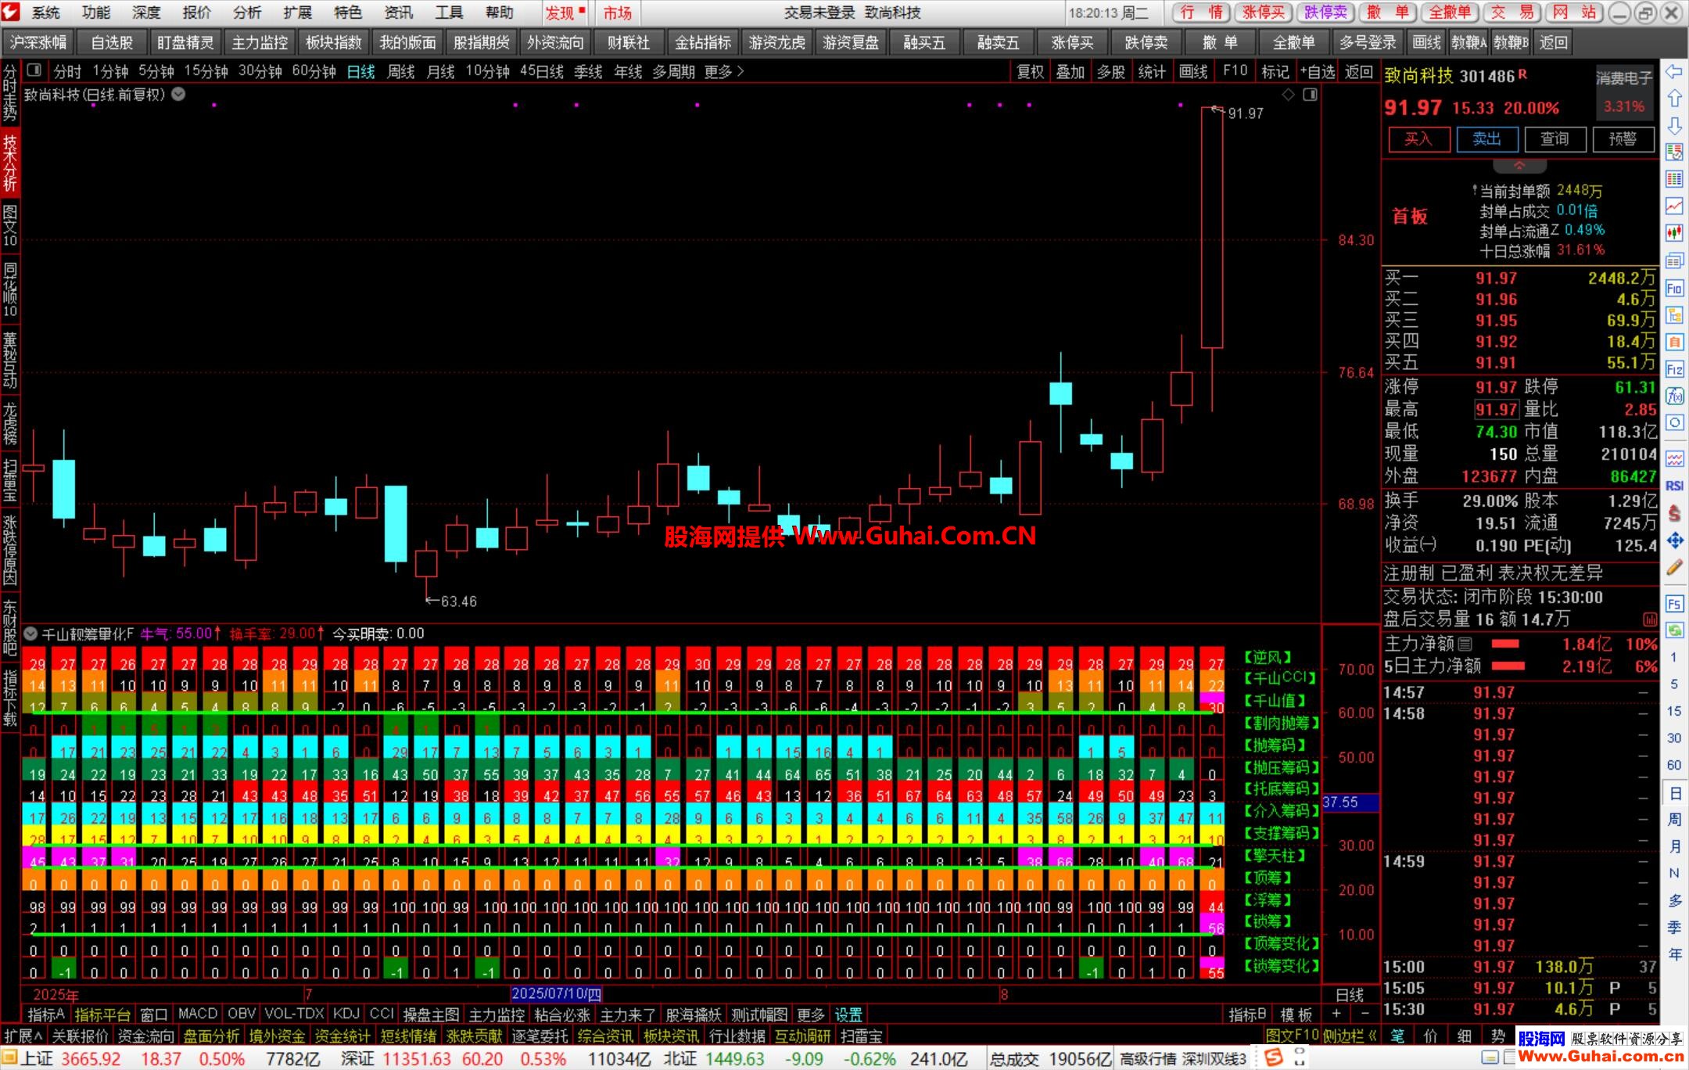Image resolution: width=1689 pixels, height=1070 pixels.
Task: Click the orange 自 self-select icon in the sidebar
Action: 1674,342
